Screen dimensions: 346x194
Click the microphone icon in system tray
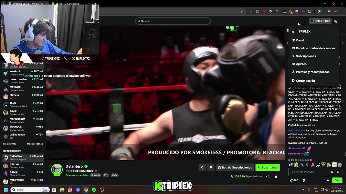pos(309,190)
